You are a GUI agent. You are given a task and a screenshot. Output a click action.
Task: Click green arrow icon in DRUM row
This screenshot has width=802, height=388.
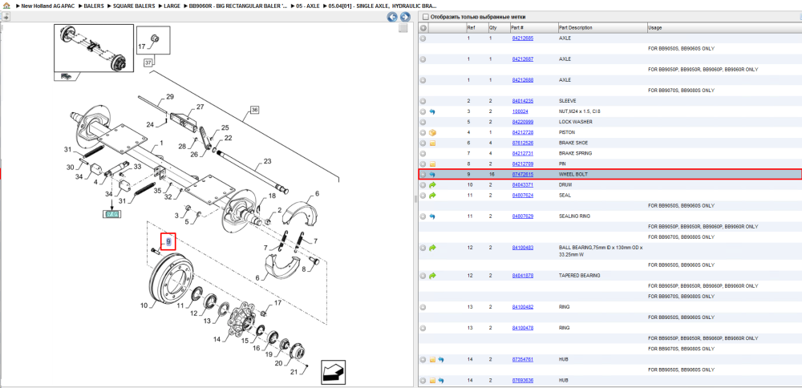point(432,184)
